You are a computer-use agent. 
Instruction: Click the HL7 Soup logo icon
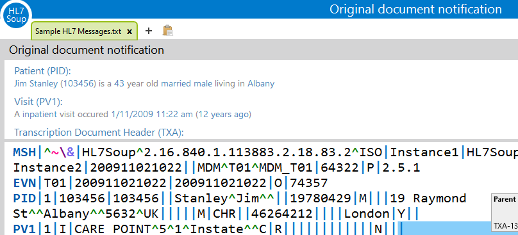click(x=16, y=15)
